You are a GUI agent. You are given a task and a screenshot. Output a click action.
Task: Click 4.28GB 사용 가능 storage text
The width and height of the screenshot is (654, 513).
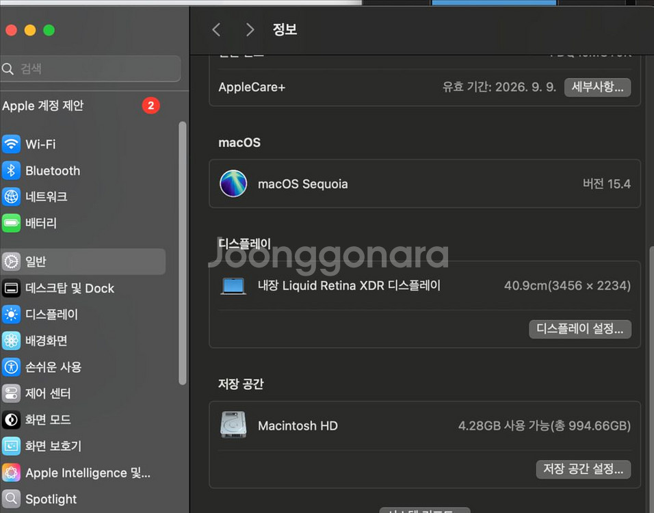point(545,425)
